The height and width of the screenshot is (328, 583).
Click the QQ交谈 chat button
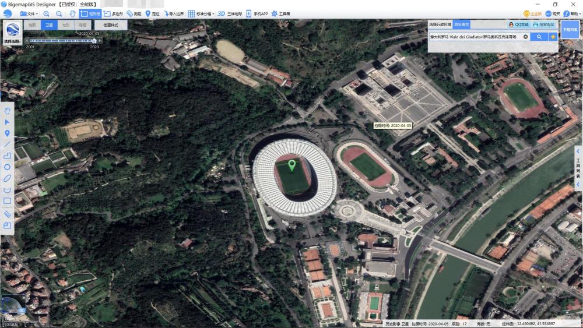pyautogui.click(x=519, y=24)
